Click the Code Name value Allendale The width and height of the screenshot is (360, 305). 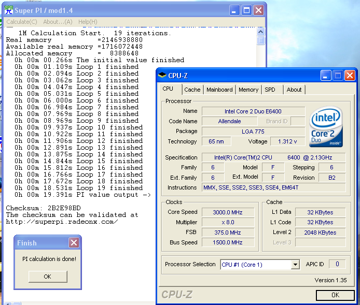pos(230,121)
